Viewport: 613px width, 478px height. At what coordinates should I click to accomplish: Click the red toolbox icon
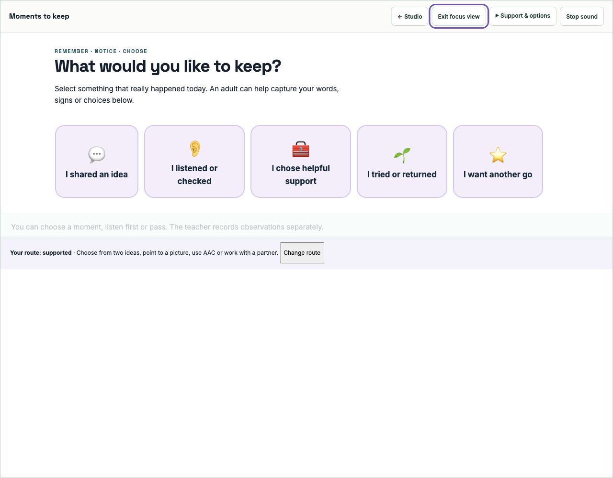pyautogui.click(x=301, y=149)
